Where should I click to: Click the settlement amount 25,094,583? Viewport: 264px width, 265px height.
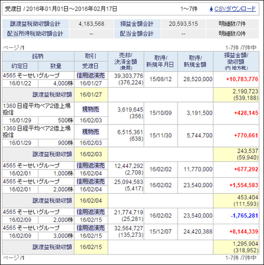(x=129, y=182)
